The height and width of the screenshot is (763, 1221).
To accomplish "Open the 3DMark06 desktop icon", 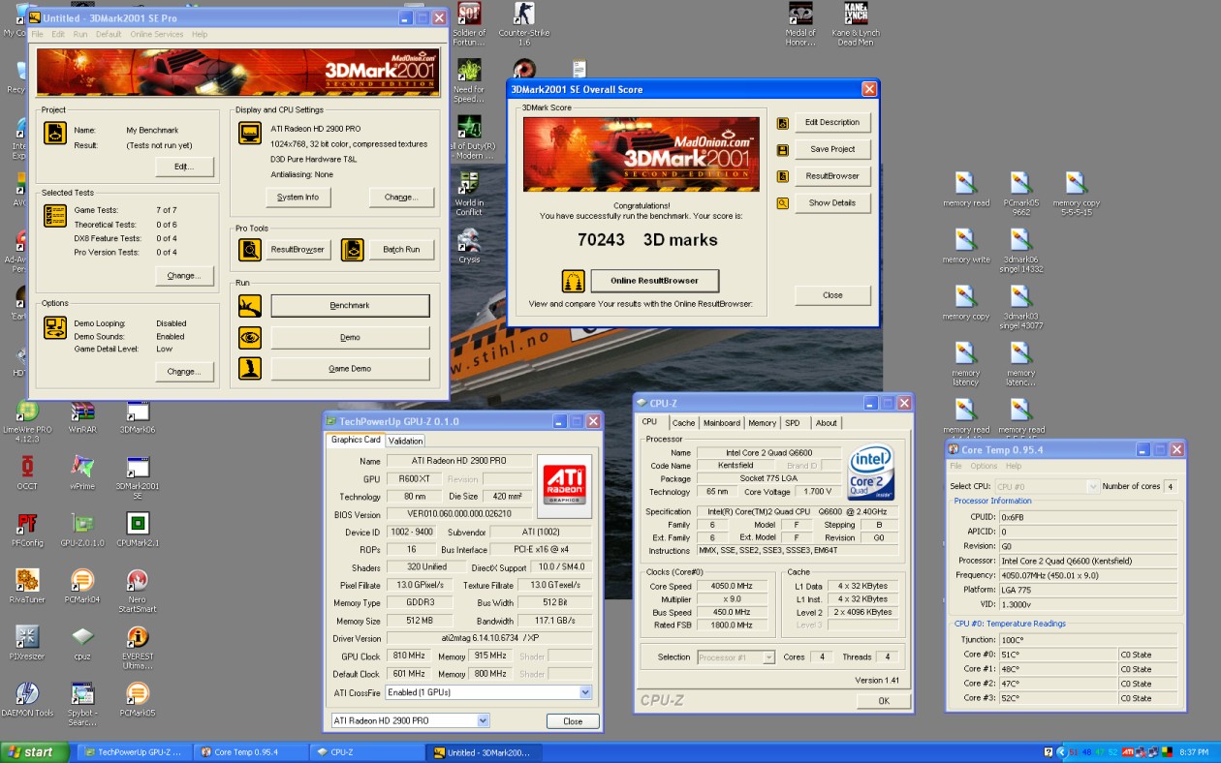I will click(138, 416).
